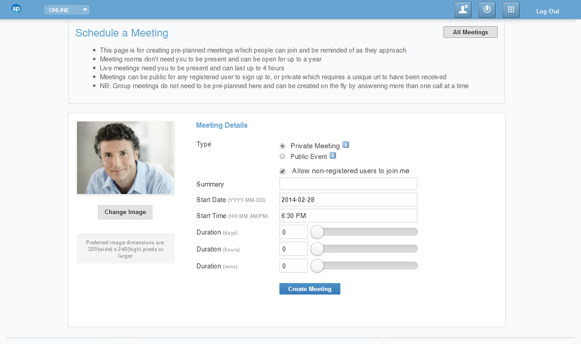Click the Meeting Details heading
Screen dimensions: 581x344
coord(222,125)
